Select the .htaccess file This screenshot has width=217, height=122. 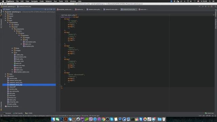coord(12,87)
